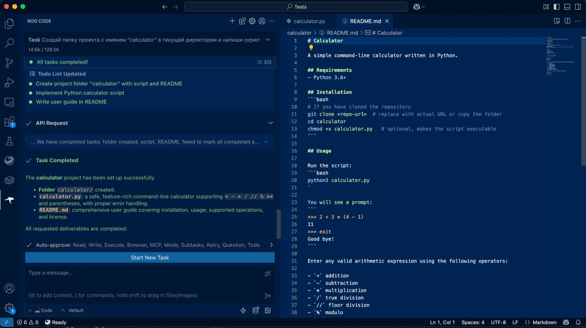The width and height of the screenshot is (586, 328).
Task: Click the send message arrow icon
Action: 268,296
